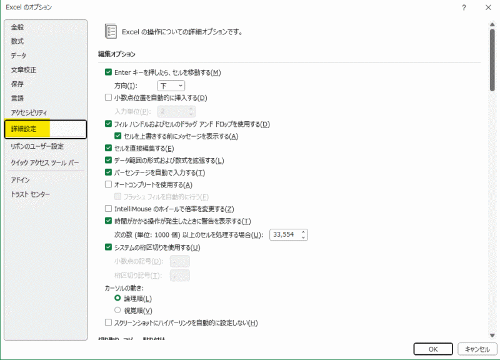Enable screenshot hyperlink checkbox

tap(108, 322)
